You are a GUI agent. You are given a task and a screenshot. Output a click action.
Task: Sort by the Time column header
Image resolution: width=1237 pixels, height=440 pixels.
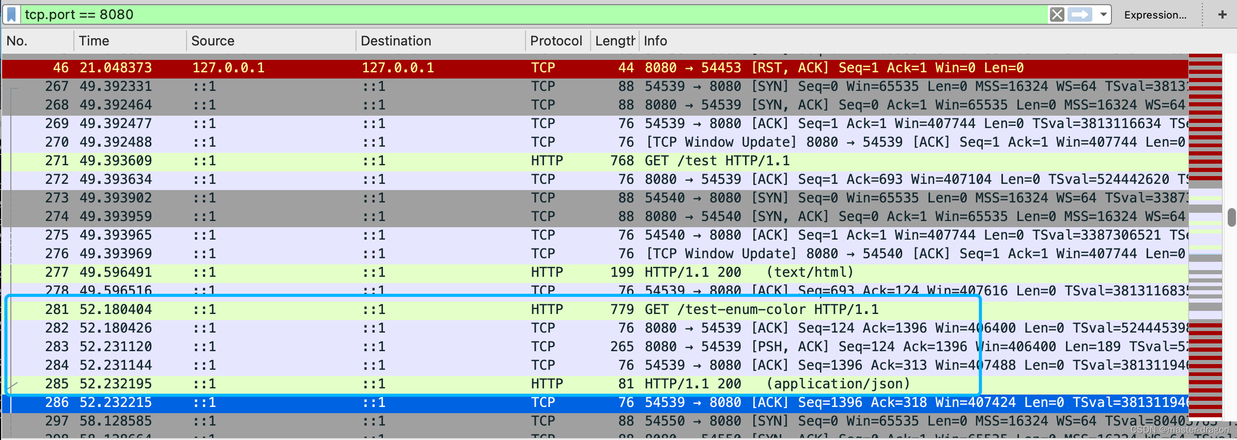coord(130,41)
